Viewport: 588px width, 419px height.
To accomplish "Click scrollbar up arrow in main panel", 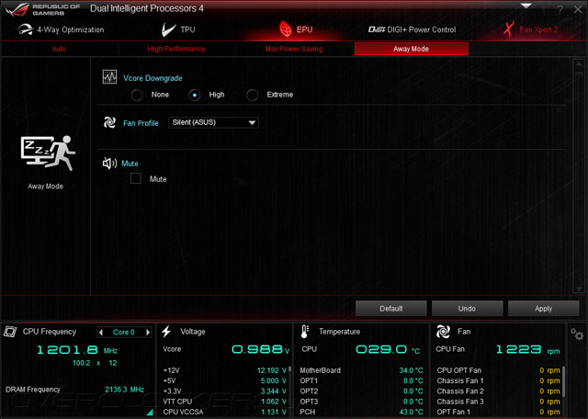I will (579, 64).
